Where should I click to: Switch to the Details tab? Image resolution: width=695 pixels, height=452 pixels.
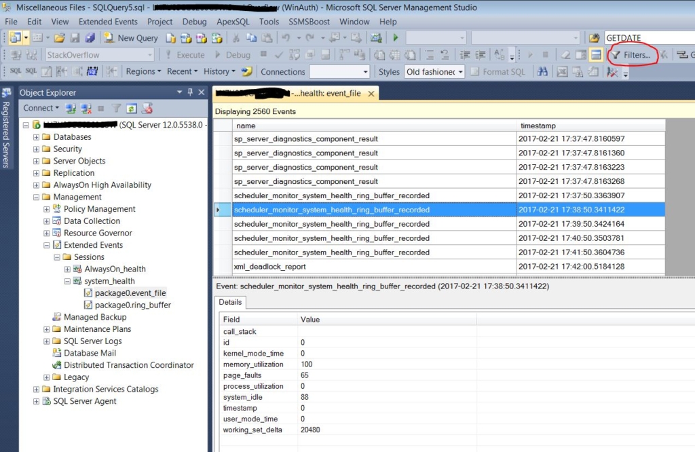pos(230,303)
